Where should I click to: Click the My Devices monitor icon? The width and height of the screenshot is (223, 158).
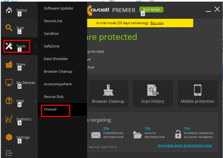click(x=9, y=83)
